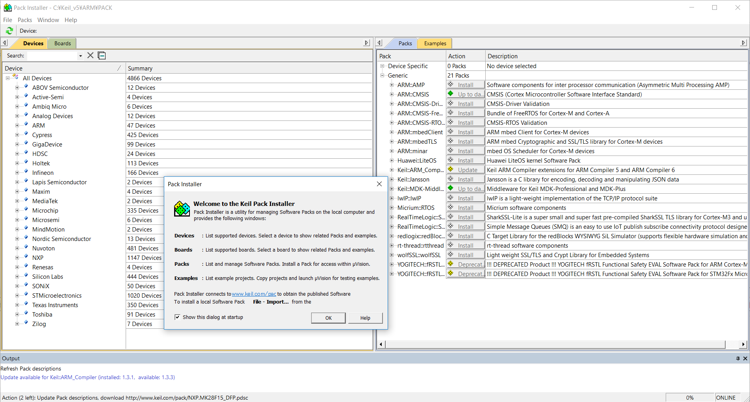Click the Update available for Keil::ARM_Compiler message
Screen dimensions: 750x402
(x=88, y=377)
